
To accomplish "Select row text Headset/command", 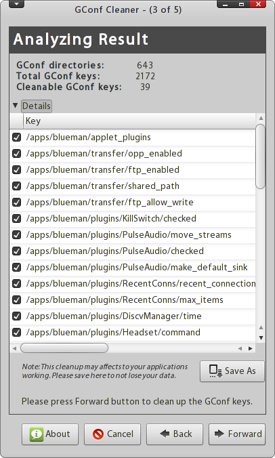I will 113,332.
